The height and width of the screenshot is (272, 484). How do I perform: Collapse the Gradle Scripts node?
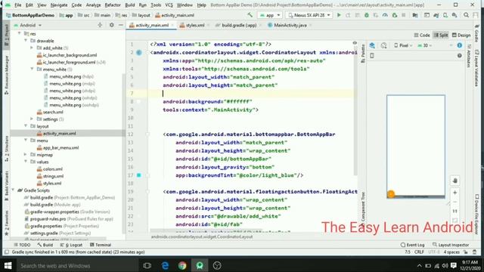(14, 190)
